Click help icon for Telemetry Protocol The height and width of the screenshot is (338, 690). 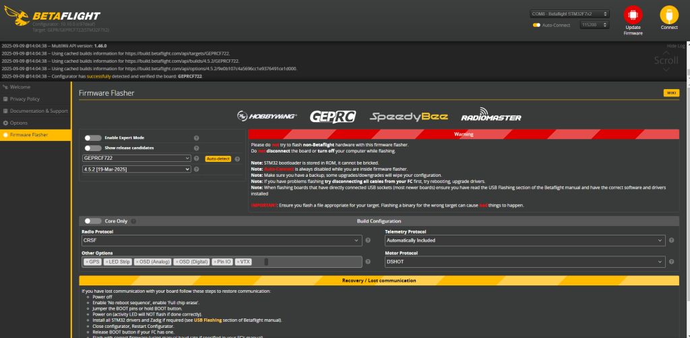672,241
